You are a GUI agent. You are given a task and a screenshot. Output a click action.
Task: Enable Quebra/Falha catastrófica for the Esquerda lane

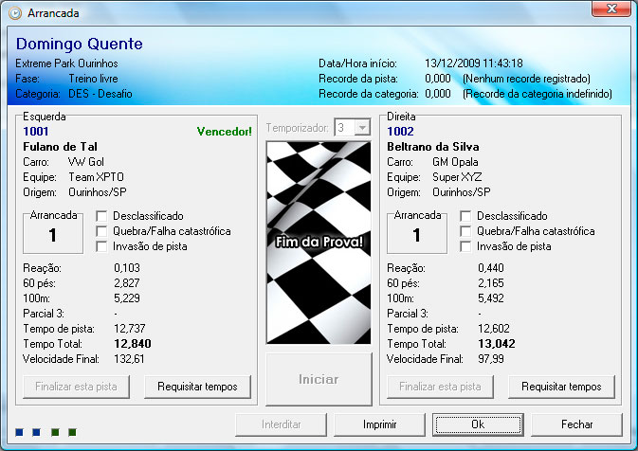click(x=102, y=231)
